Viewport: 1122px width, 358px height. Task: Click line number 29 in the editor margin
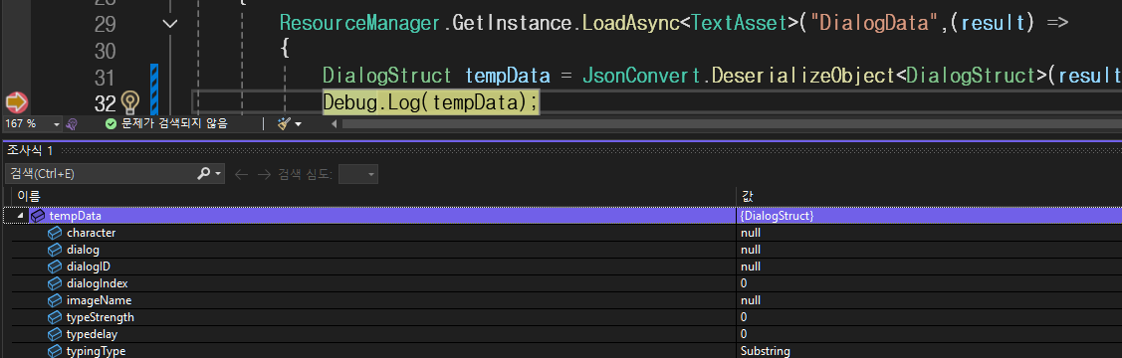106,24
